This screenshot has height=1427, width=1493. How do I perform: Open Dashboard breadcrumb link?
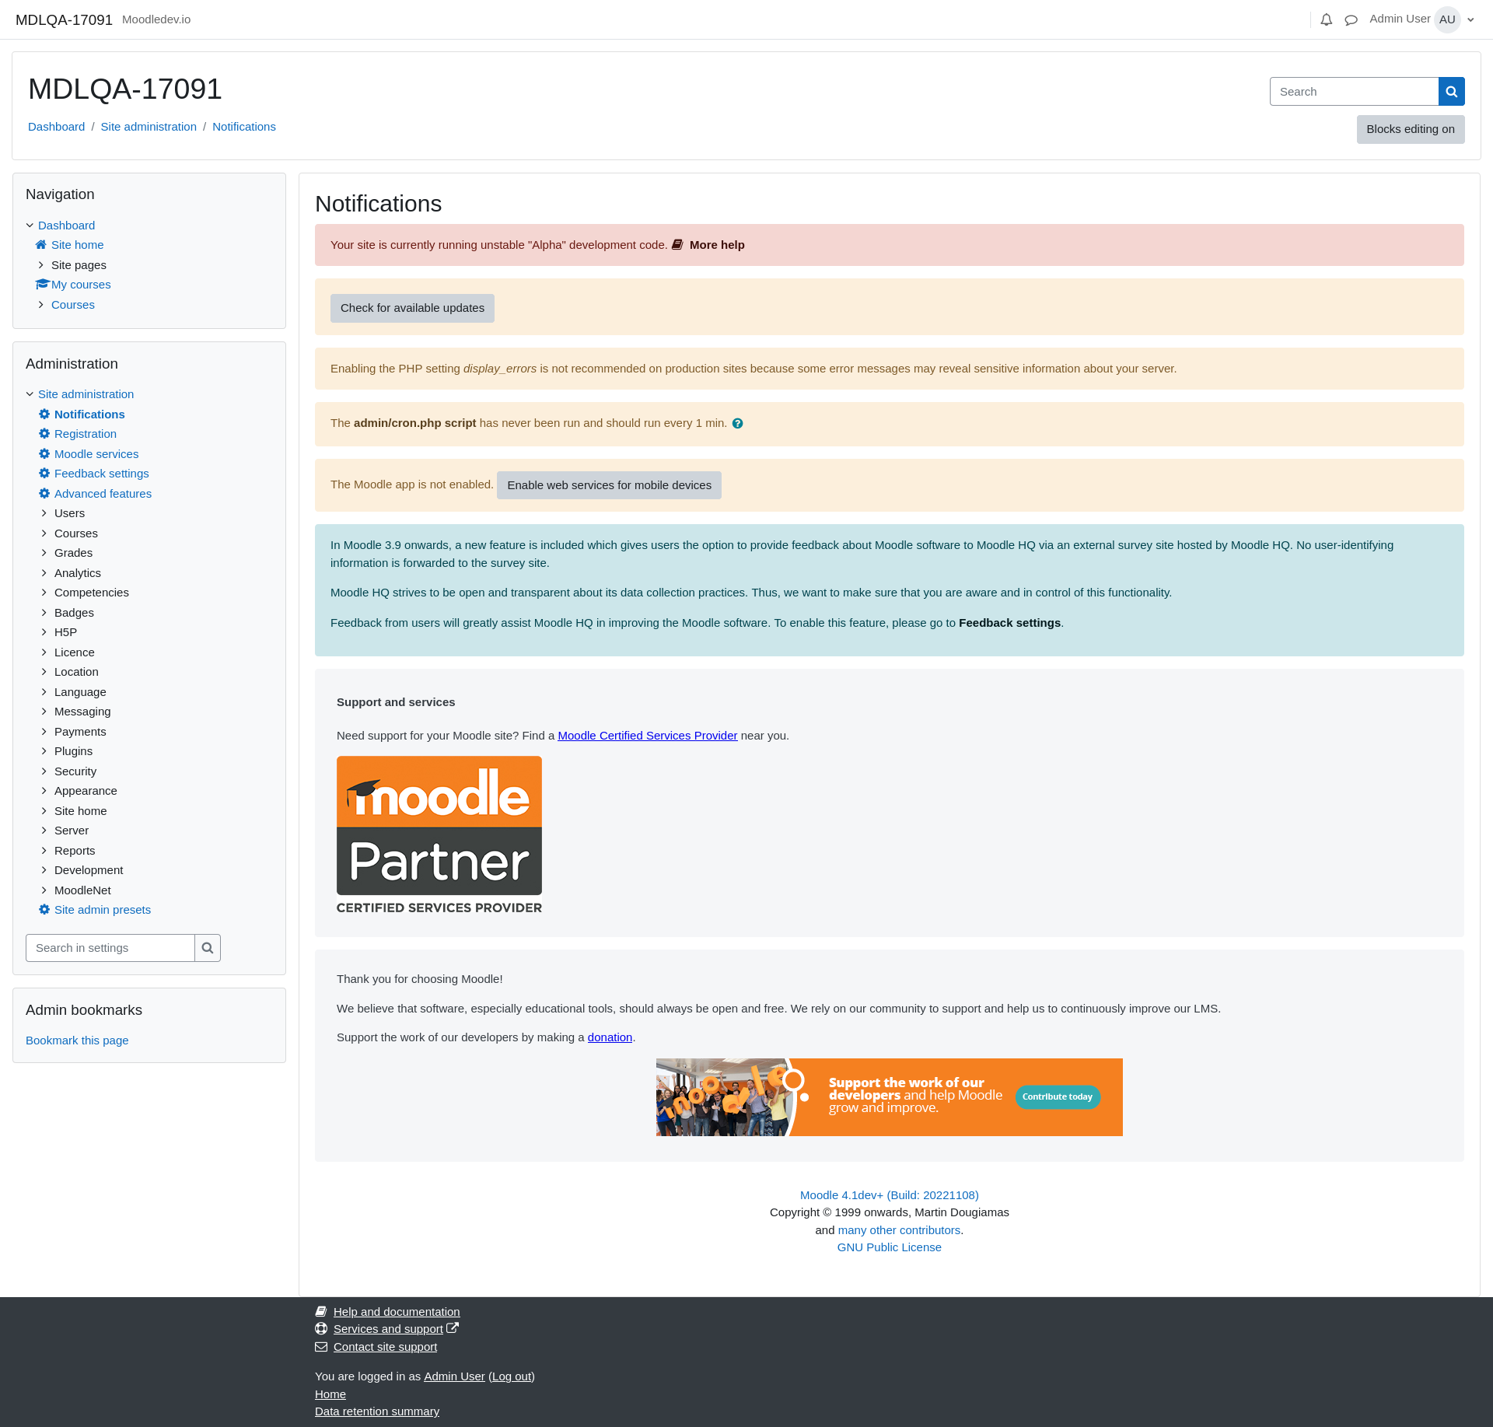56,127
